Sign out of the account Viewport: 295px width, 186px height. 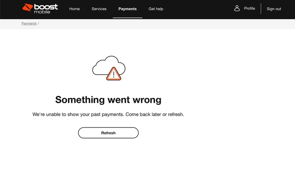[274, 9]
